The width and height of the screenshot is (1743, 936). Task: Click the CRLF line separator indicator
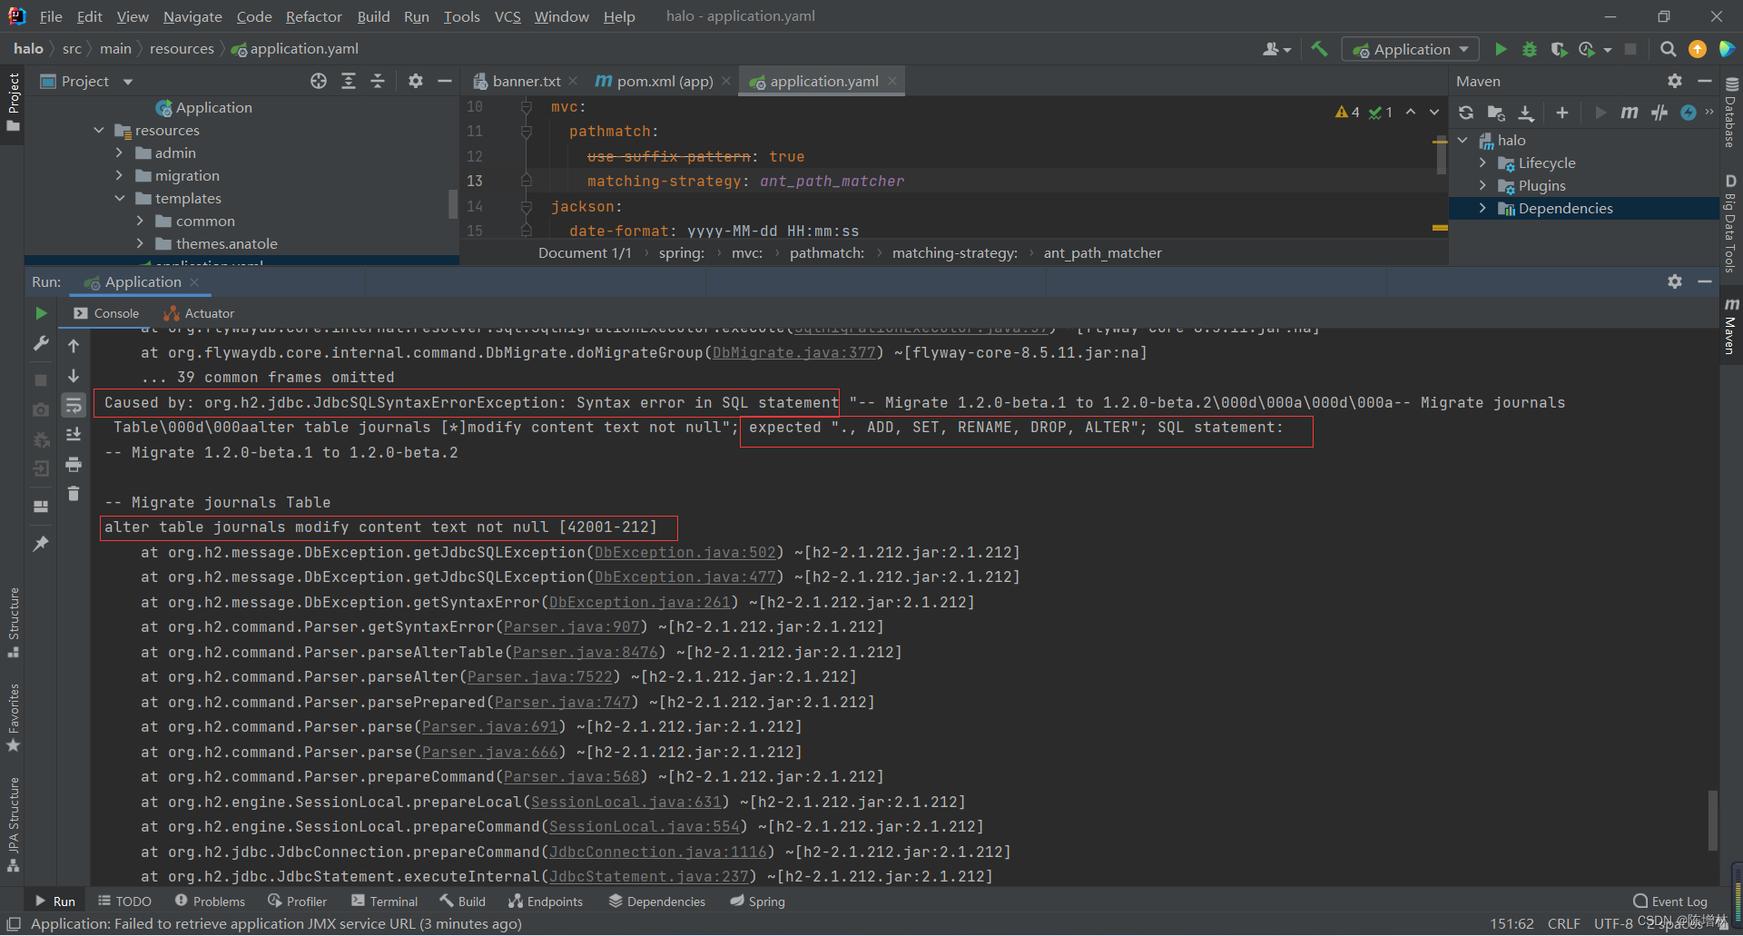point(1563,924)
